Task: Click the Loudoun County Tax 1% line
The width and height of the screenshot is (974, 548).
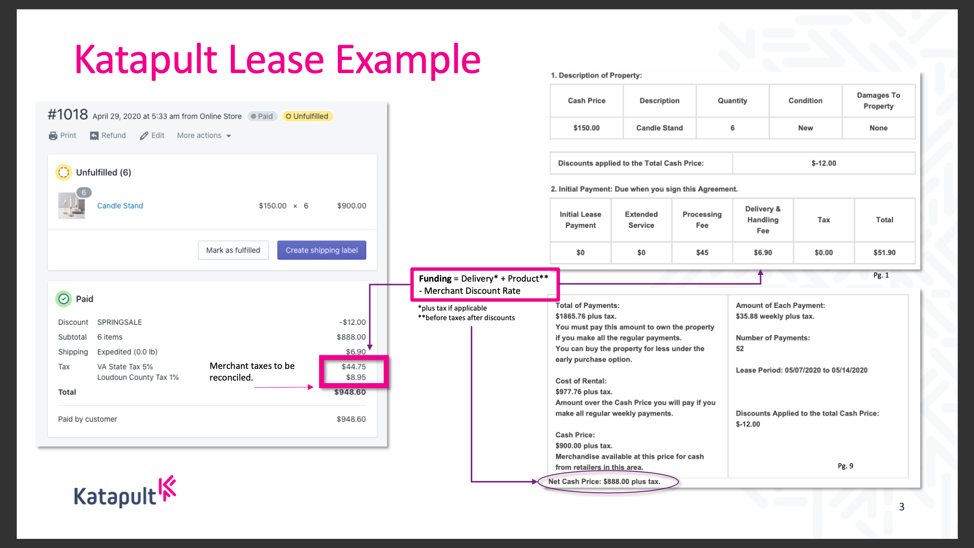Action: pos(138,377)
